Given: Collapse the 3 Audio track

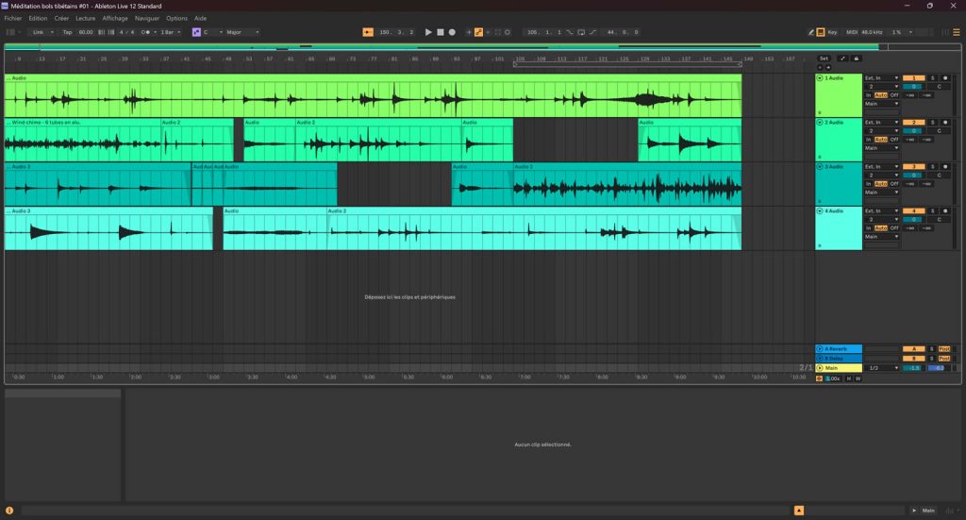Looking at the screenshot, I should (x=820, y=167).
